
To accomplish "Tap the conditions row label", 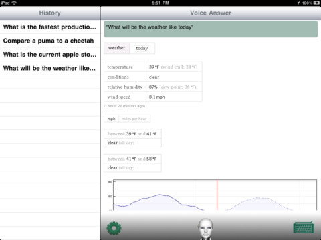I will tap(118, 77).
